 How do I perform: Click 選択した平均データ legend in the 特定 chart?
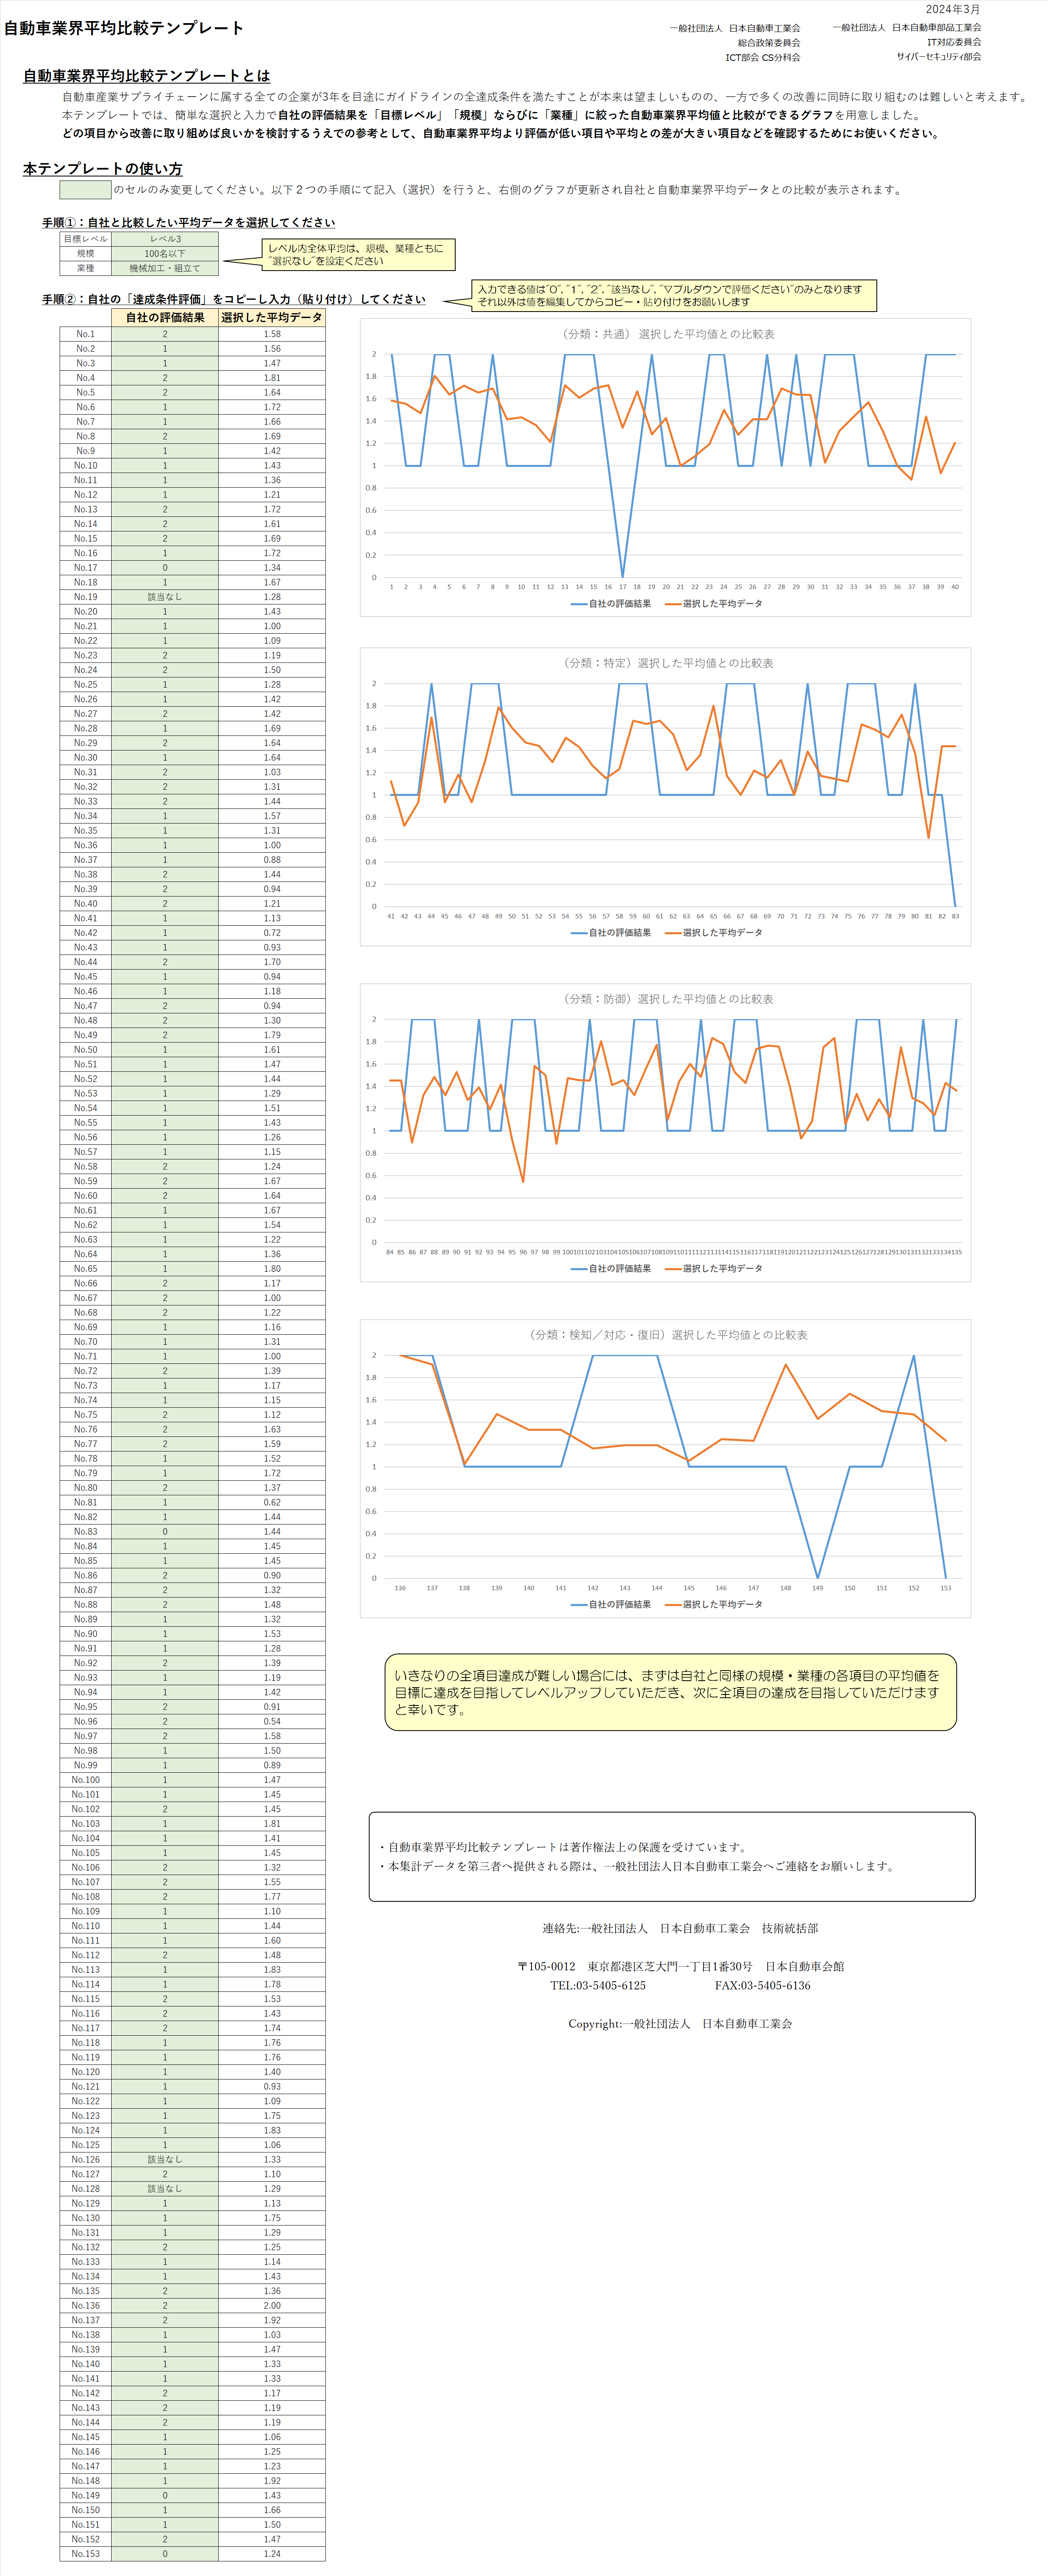coord(714,933)
